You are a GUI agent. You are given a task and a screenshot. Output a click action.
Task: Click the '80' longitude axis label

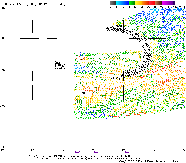[x=123, y=150]
